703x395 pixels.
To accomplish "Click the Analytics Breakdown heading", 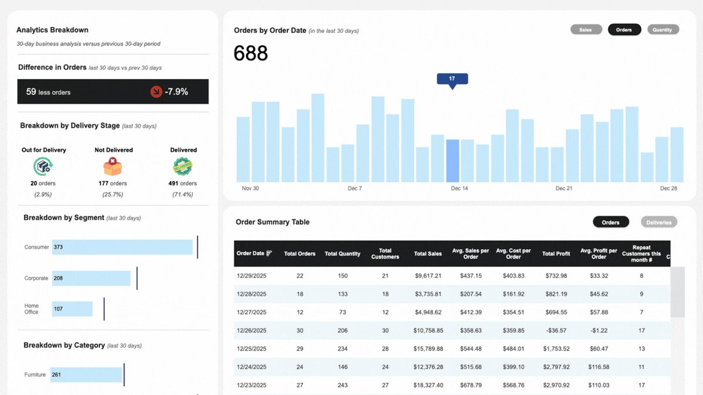I will tap(52, 30).
